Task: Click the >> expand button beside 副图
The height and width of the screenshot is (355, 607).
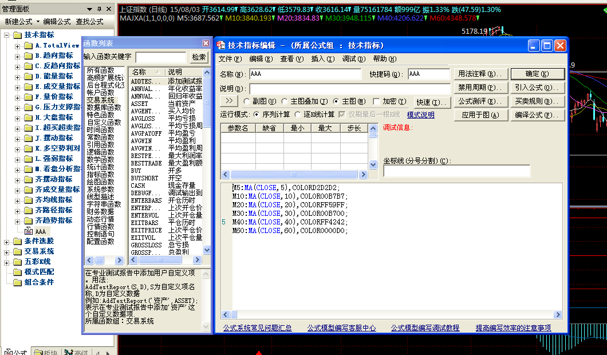Action: [227, 101]
